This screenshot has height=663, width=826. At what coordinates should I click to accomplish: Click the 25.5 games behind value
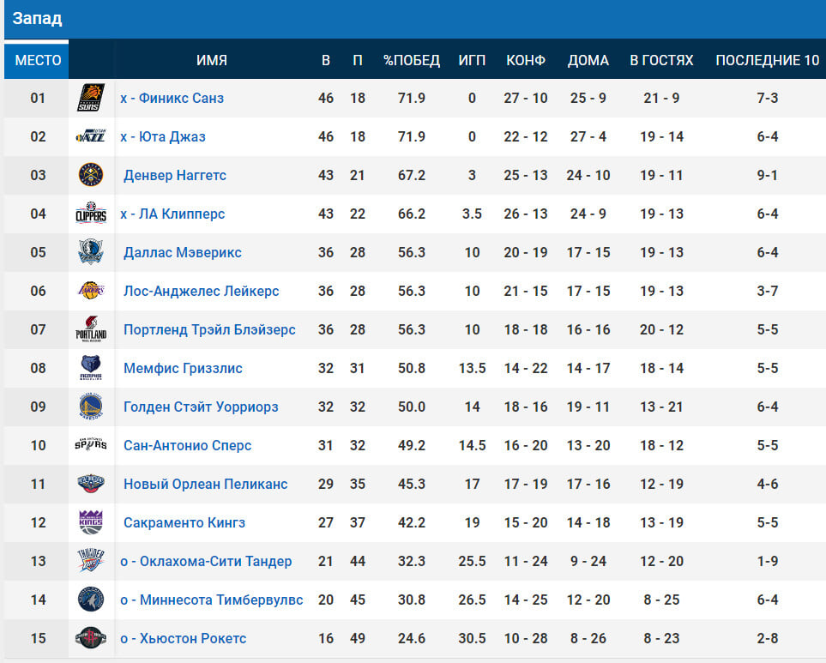[x=472, y=561]
